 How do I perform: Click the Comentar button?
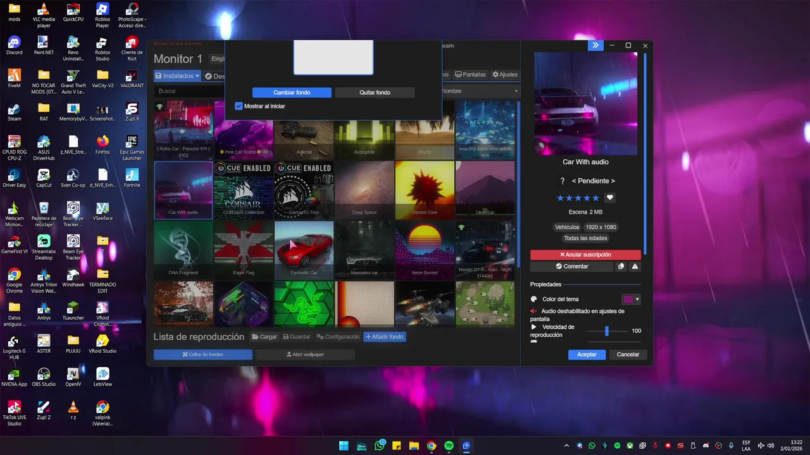(572, 267)
